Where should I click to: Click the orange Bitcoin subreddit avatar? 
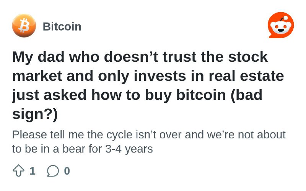pos(24,26)
